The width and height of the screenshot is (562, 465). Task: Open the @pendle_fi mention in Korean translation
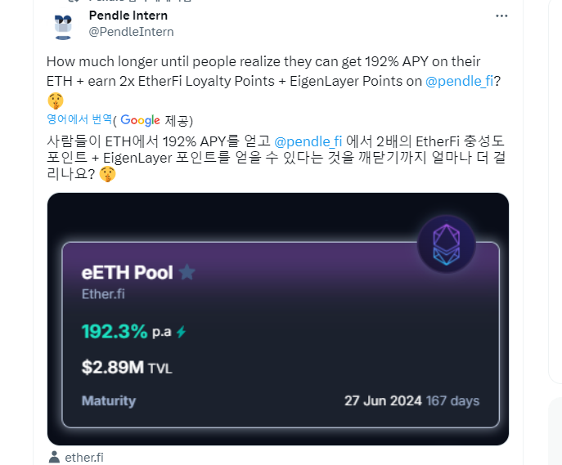(x=308, y=141)
